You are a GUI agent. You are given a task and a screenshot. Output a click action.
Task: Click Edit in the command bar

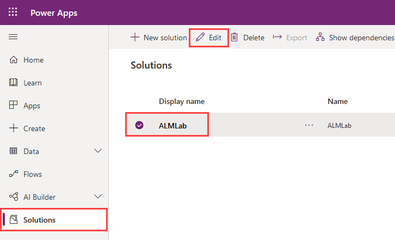pos(209,38)
